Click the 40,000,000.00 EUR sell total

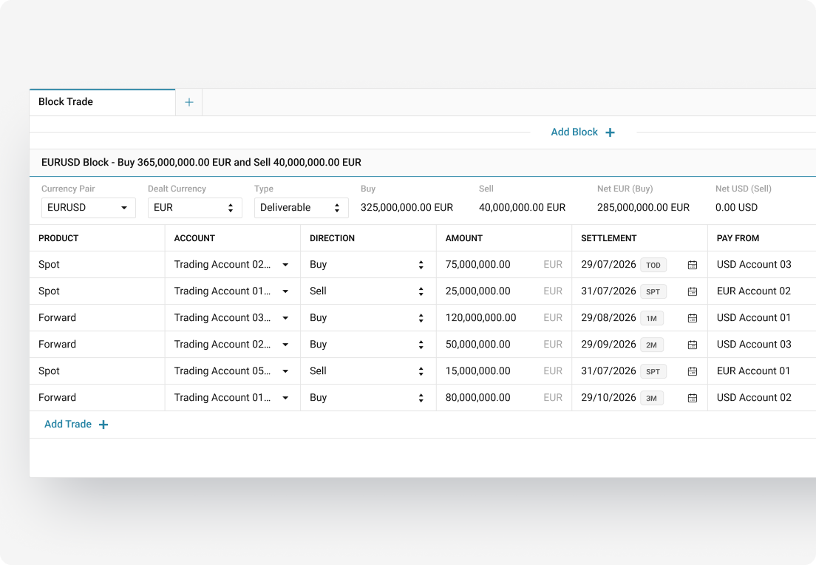tap(522, 207)
